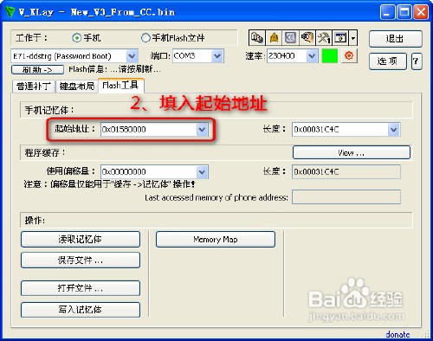Viewport: 433px width, 341px height.
Task: Click the V_KLay app icon in title bar
Action: [10, 12]
